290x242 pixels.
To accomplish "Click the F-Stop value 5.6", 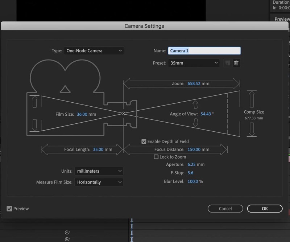I will pyautogui.click(x=190, y=173).
